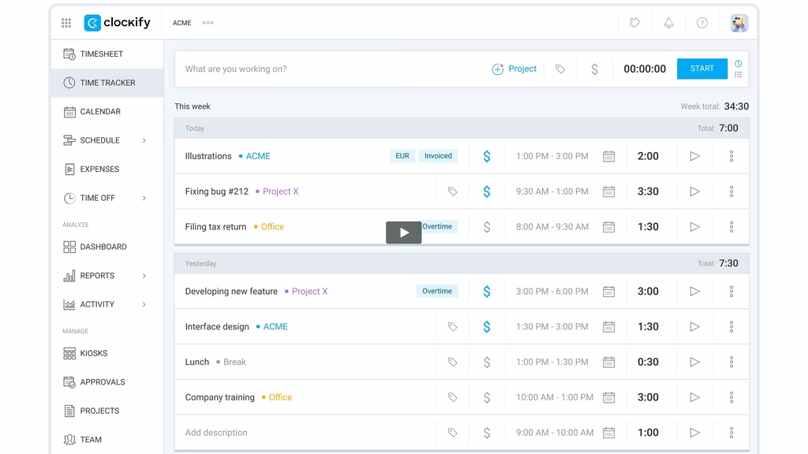Expand the Schedule sidebar submenu

point(144,140)
